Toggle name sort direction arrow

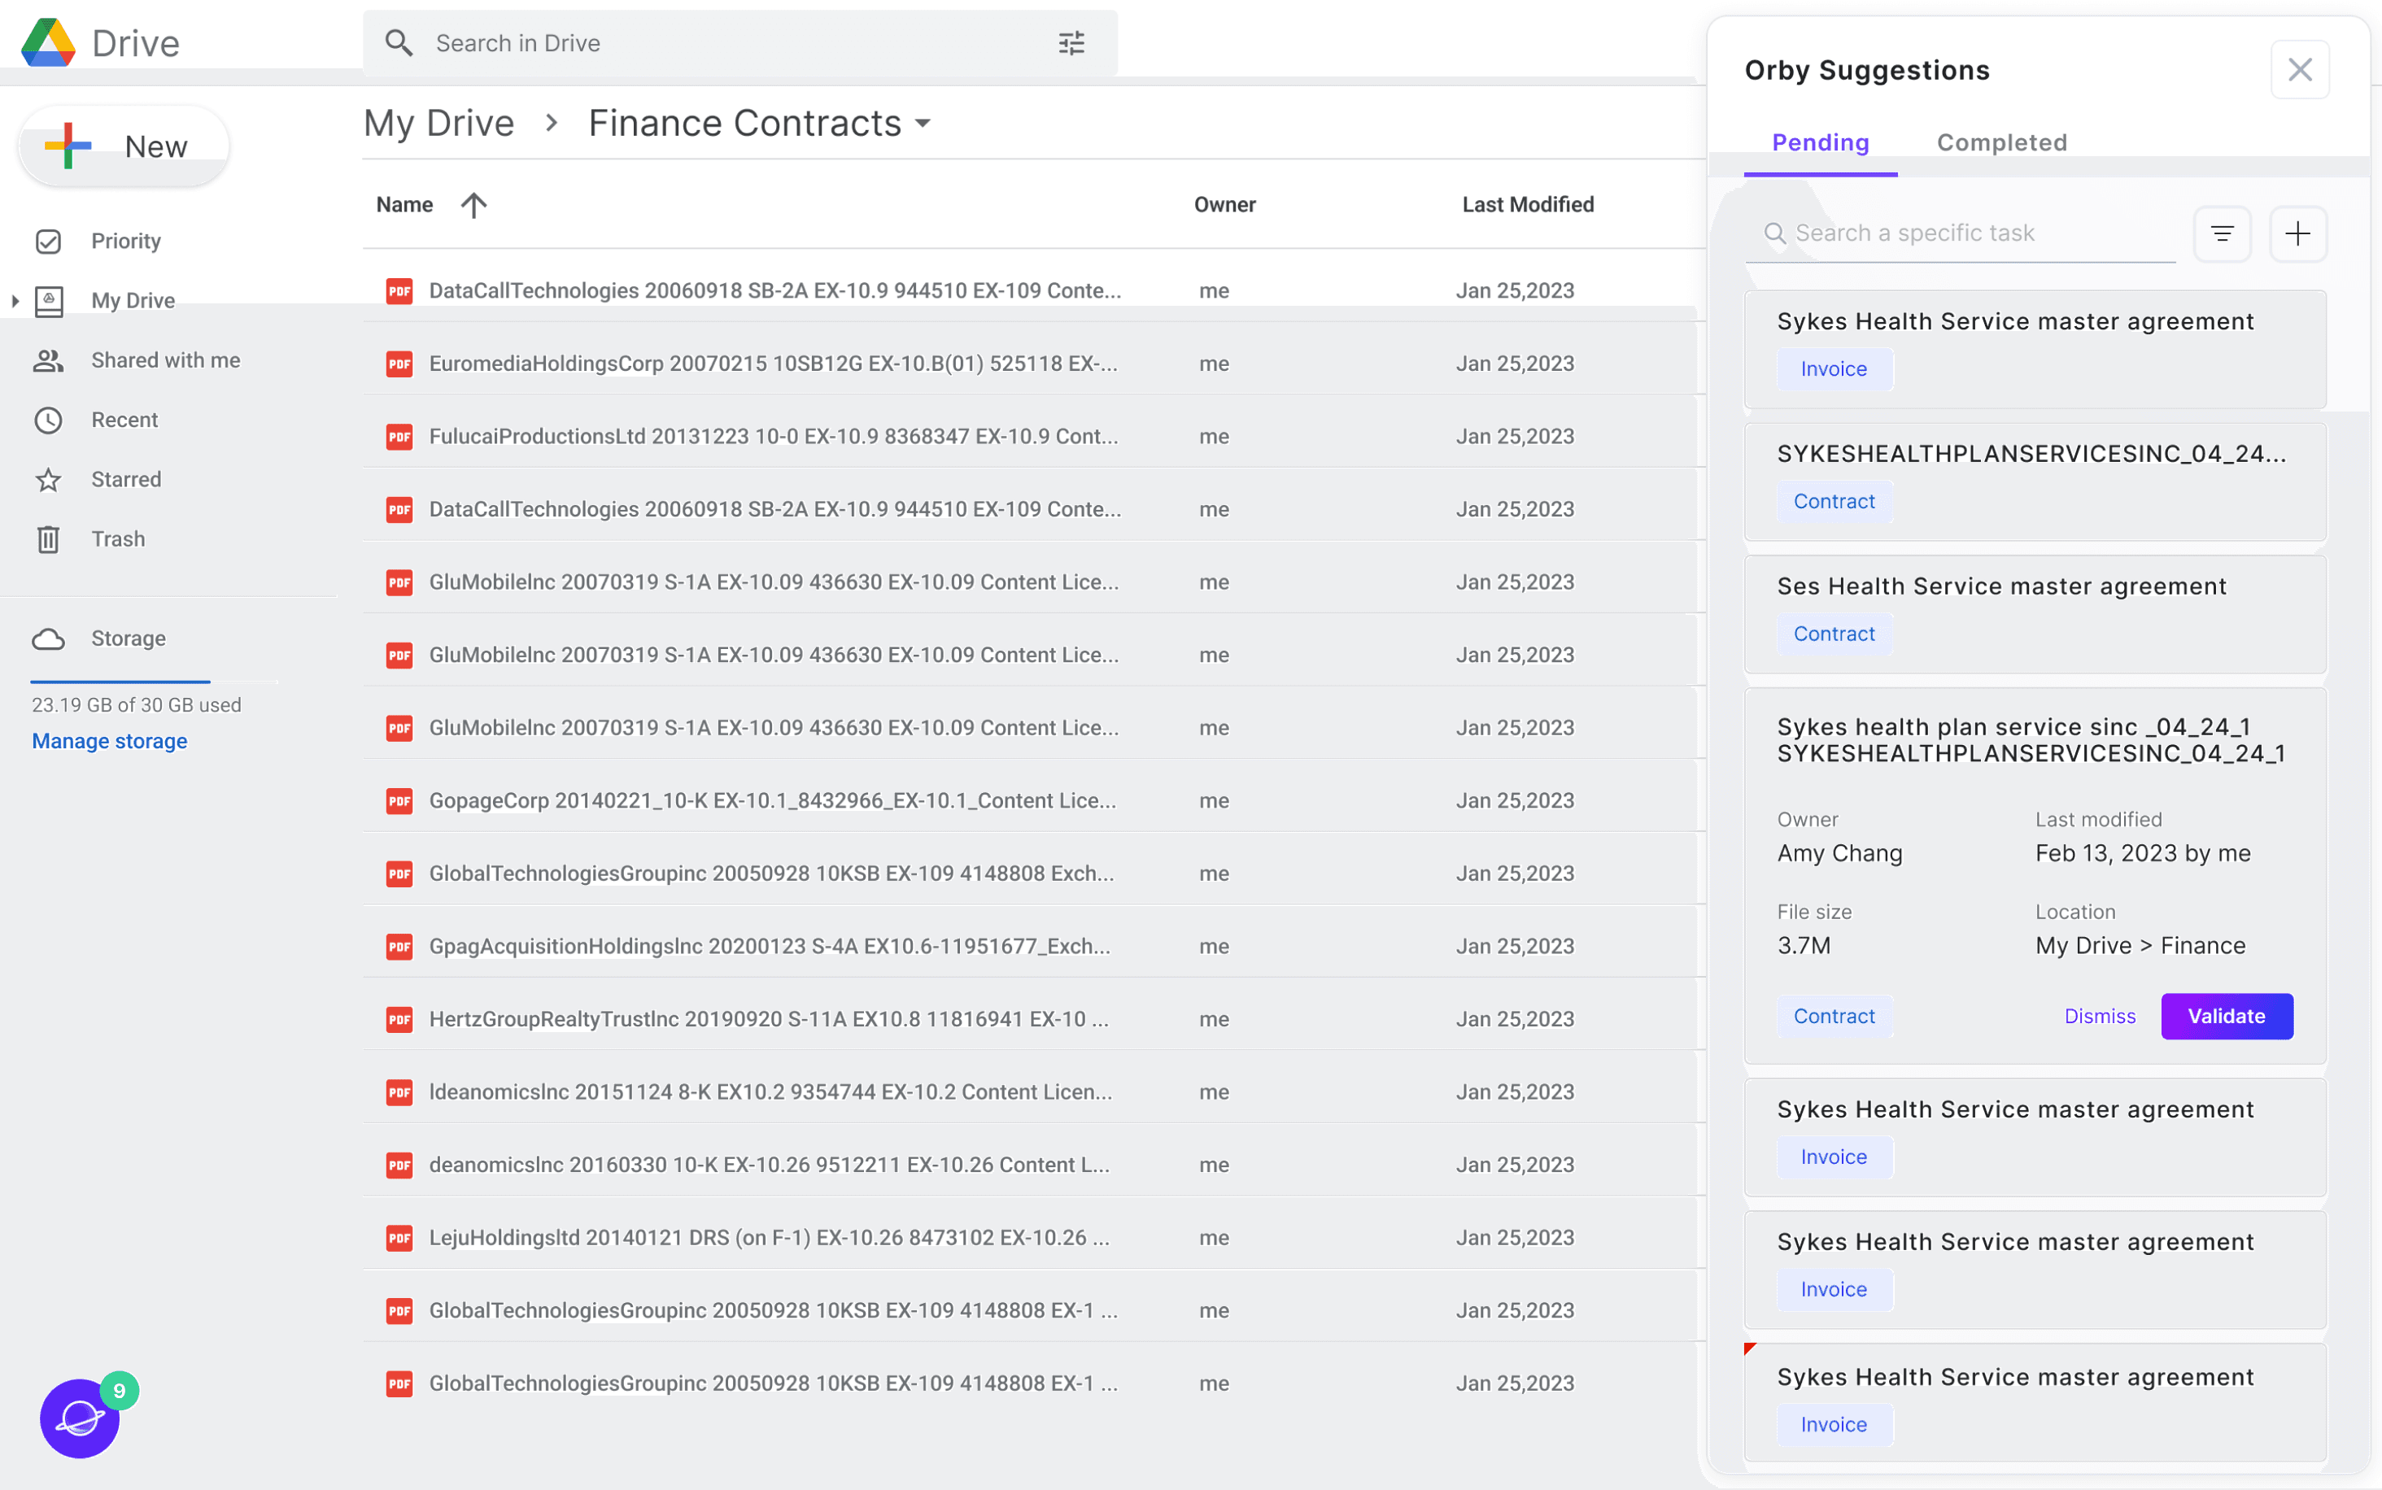tap(474, 205)
